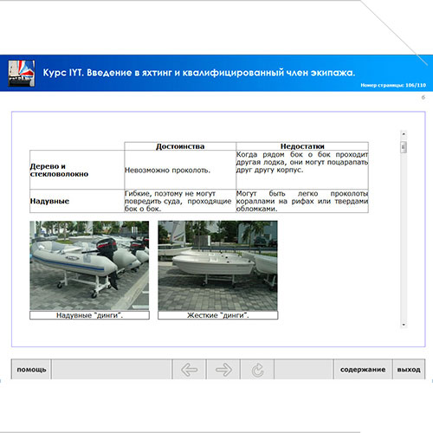Click the inflatable dinghies photo
The image size is (433, 433).
tap(89, 266)
